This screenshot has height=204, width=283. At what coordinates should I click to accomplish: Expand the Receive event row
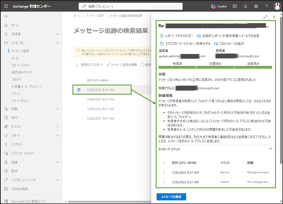click(x=164, y=172)
